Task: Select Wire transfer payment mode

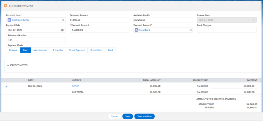Action: 40,50
